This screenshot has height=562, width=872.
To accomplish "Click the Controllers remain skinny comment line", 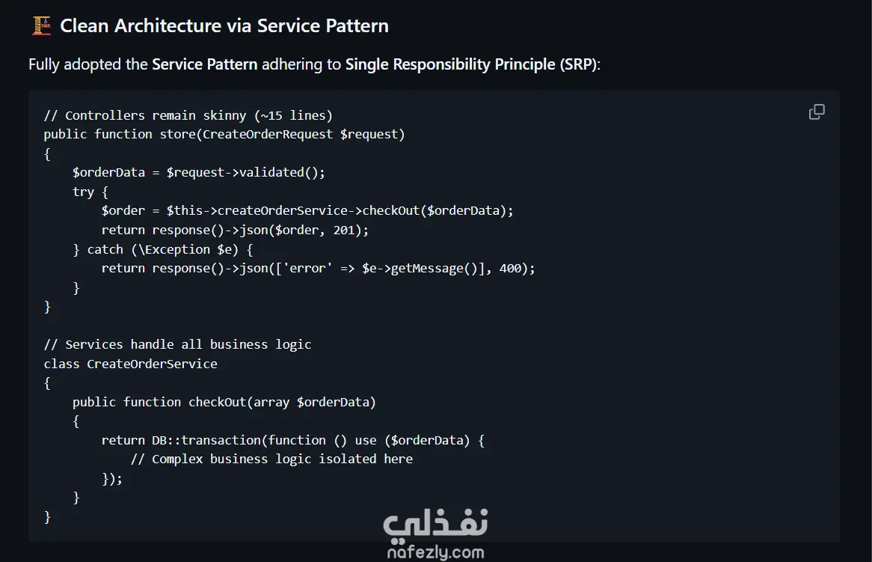I will pyautogui.click(x=188, y=115).
